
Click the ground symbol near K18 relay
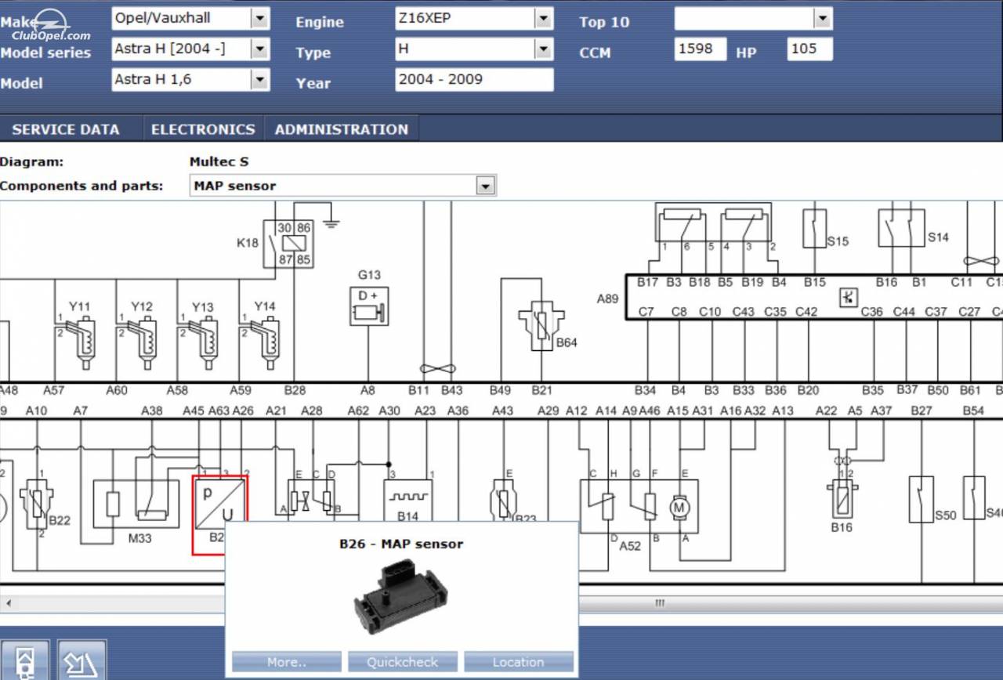click(332, 222)
